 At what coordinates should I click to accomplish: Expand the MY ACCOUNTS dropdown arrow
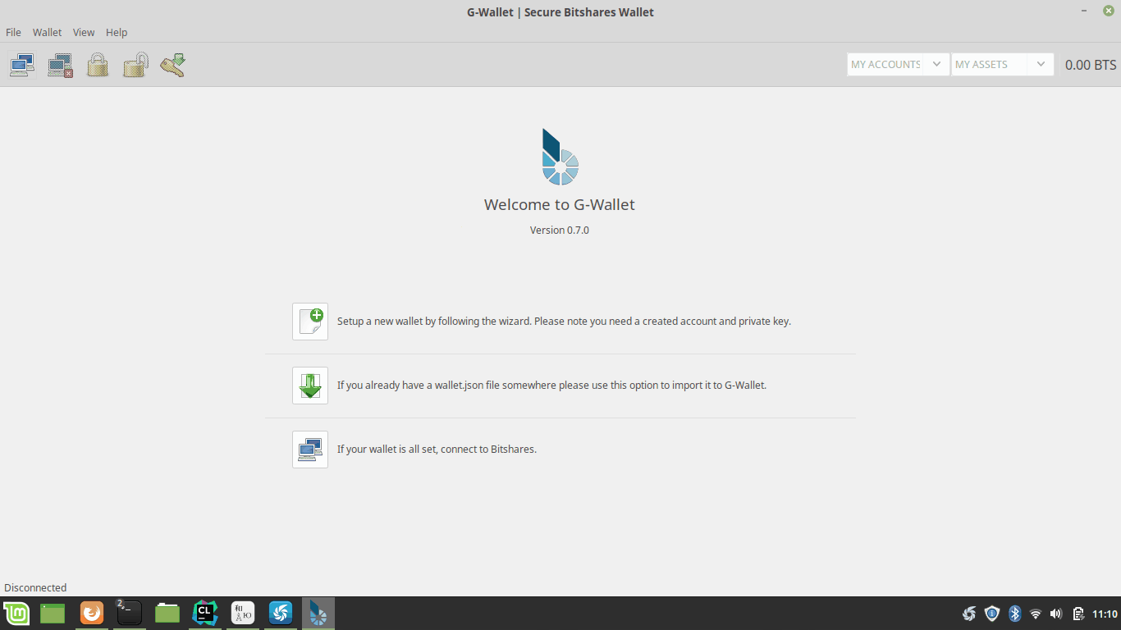[936, 64]
